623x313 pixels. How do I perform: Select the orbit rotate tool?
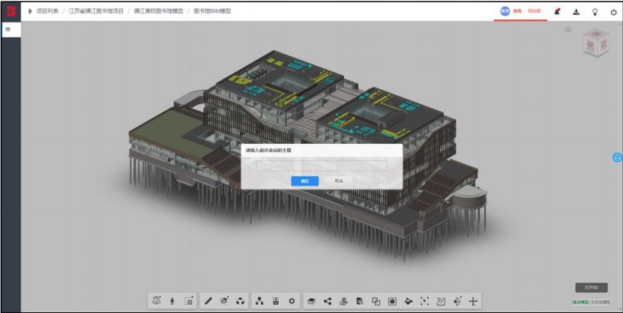point(157,301)
